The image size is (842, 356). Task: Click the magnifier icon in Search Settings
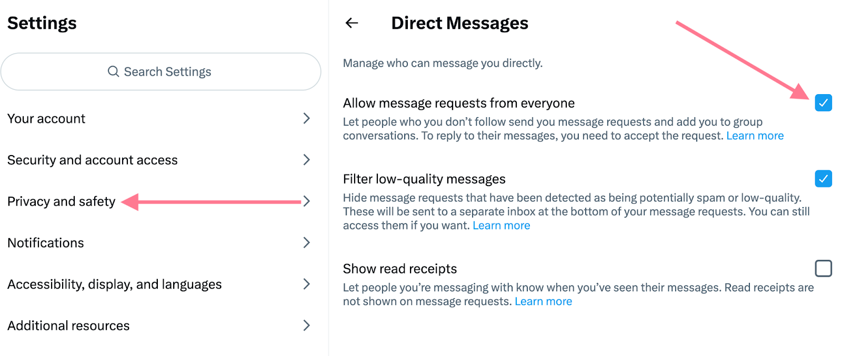tap(113, 72)
